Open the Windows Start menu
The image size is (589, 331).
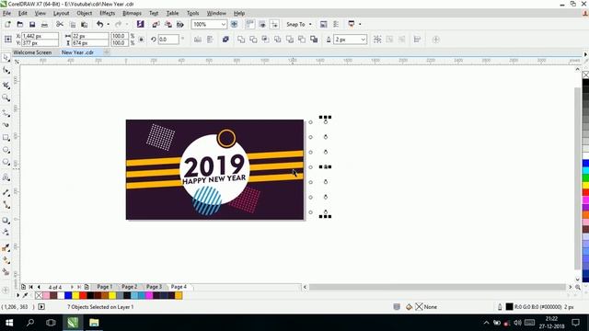[x=9, y=323]
